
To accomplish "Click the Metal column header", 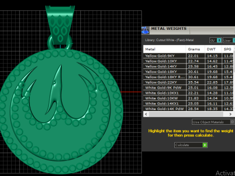I will 164,49.
